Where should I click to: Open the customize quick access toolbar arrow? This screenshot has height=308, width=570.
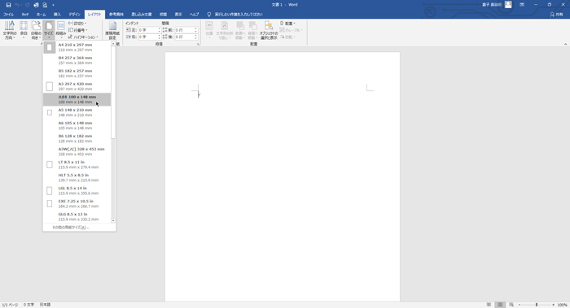tap(53, 5)
